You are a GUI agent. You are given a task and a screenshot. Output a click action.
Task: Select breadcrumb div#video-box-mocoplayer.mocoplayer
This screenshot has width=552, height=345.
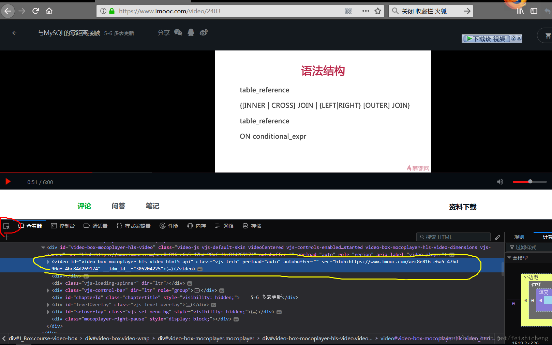tap(206, 338)
